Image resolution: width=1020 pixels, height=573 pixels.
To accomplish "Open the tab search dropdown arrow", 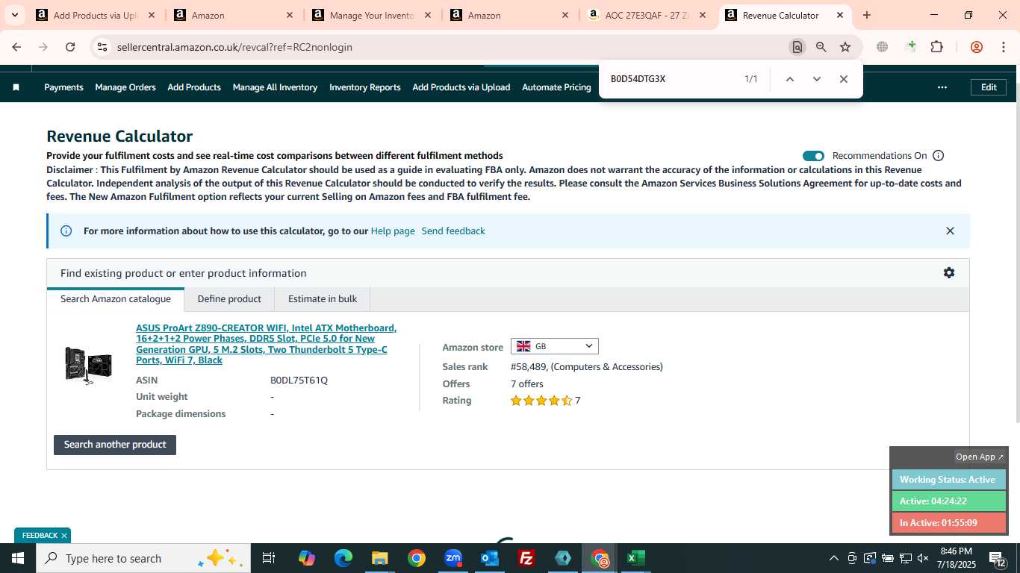I will tap(14, 15).
